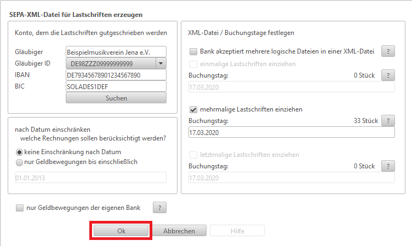
Task: Enable 'Bank akzeptiert mehrere logische Dateien' checkbox
Action: [x=193, y=52]
